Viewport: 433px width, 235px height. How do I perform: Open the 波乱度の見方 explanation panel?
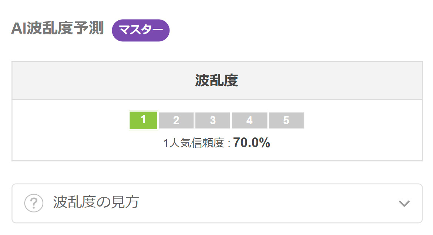217,203
